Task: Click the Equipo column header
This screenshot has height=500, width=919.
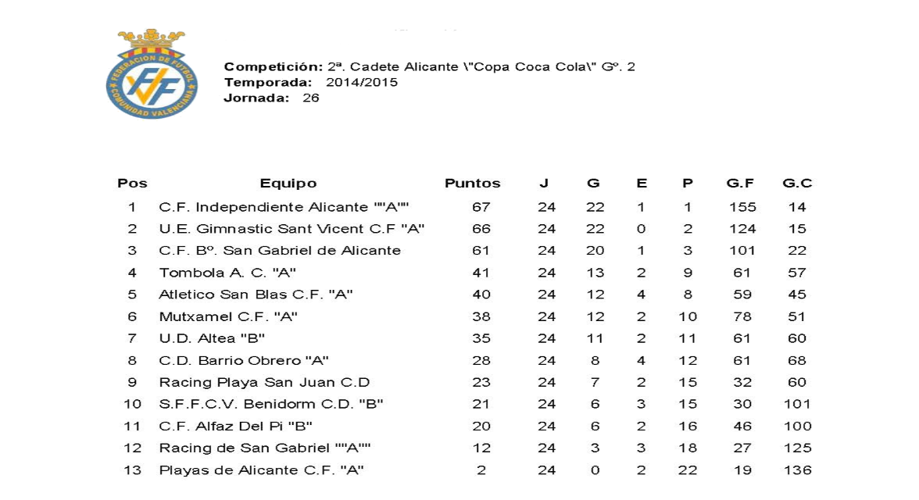Action: 288,184
